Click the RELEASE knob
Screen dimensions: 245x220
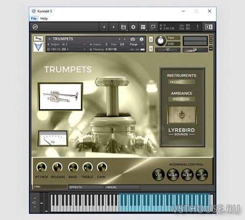tap(57, 167)
